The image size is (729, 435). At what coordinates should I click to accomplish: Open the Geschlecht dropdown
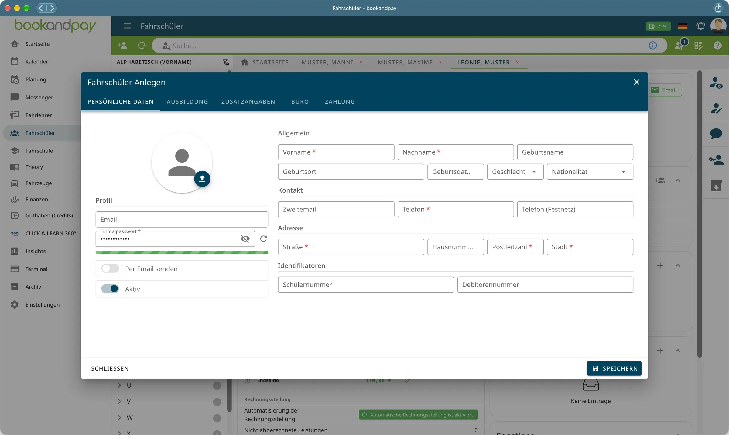[x=515, y=172]
